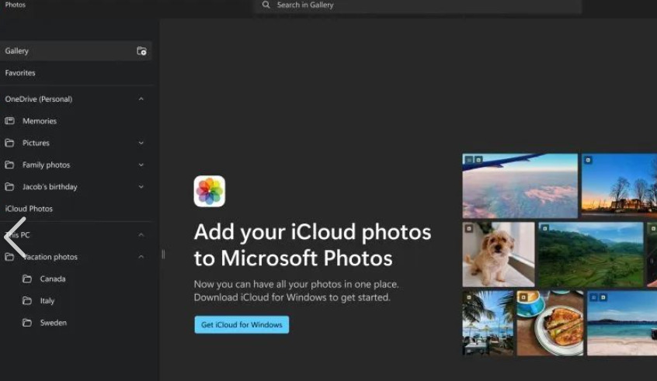Click the iCloud Photos app logo
The image size is (657, 381).
[210, 192]
